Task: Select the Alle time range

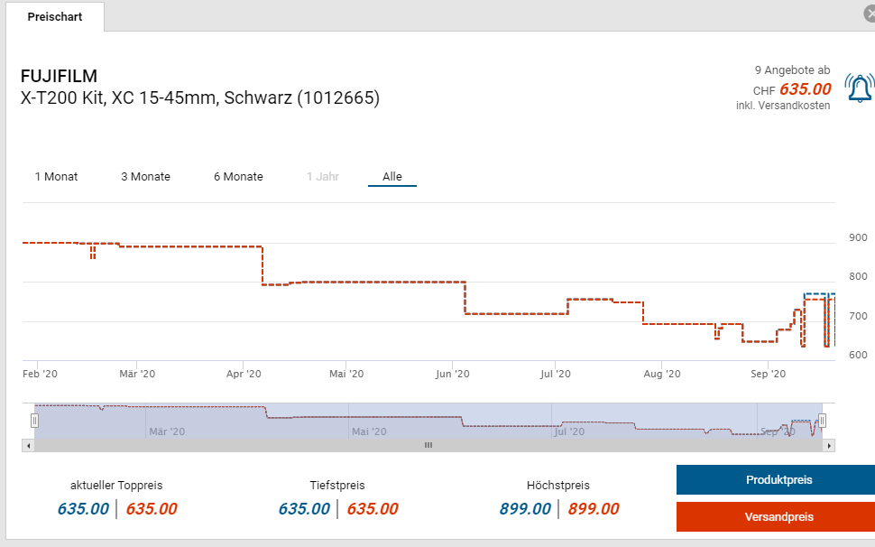Action: pos(391,177)
